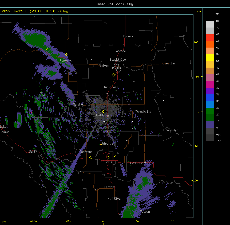Select the Stettler label
This screenshot has height=225, width=230.
(169, 63)
